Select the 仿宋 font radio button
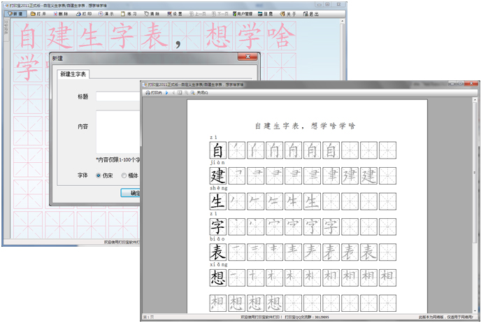The width and height of the screenshot is (481, 323). (x=98, y=175)
